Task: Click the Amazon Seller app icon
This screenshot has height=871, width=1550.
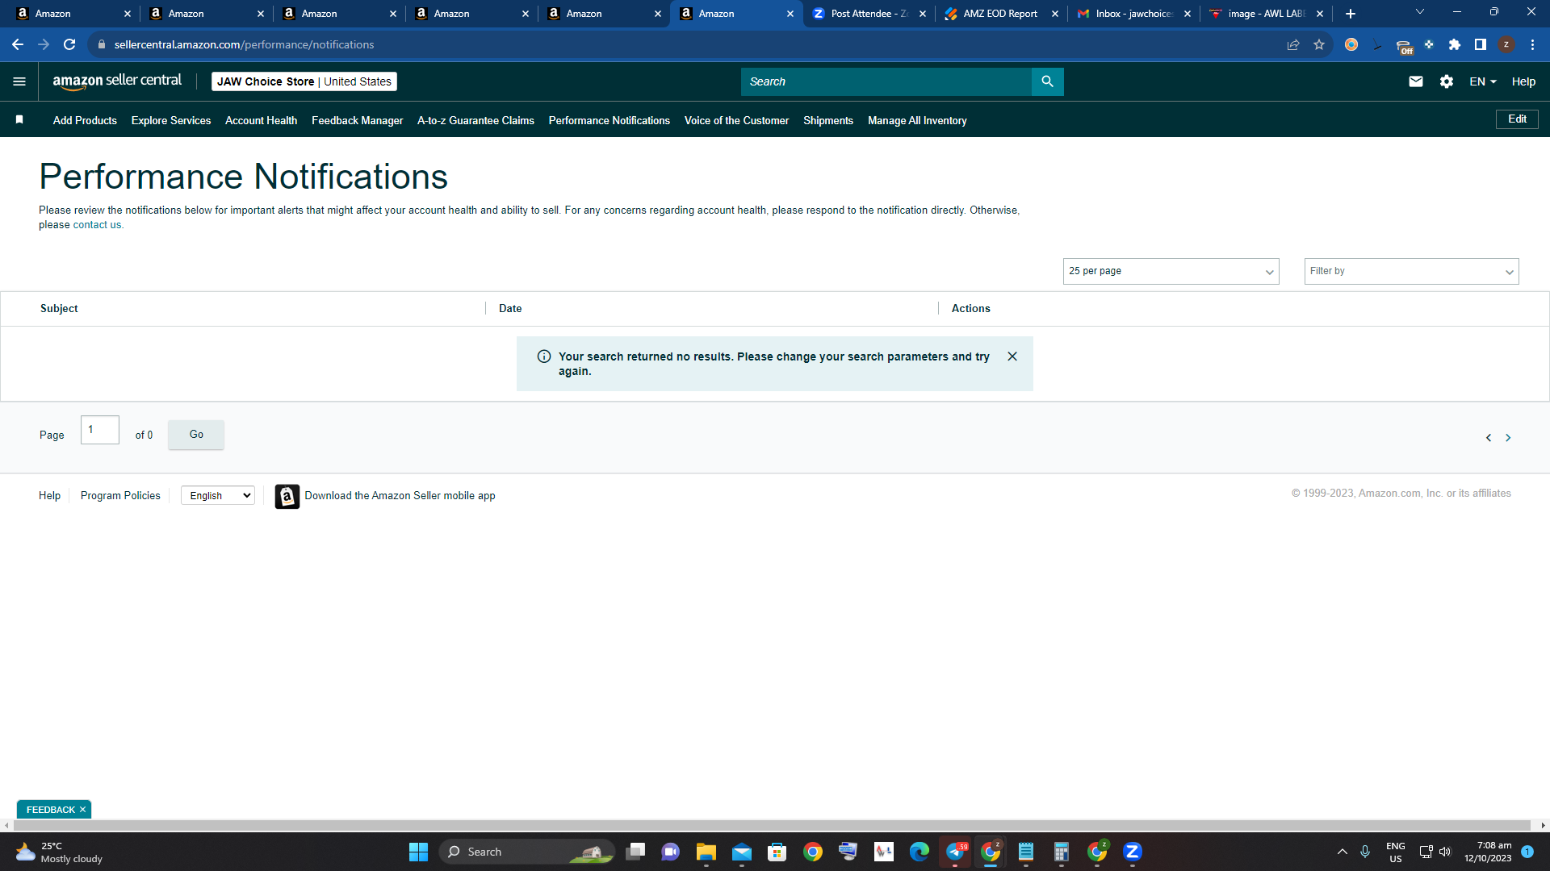Action: pos(287,496)
